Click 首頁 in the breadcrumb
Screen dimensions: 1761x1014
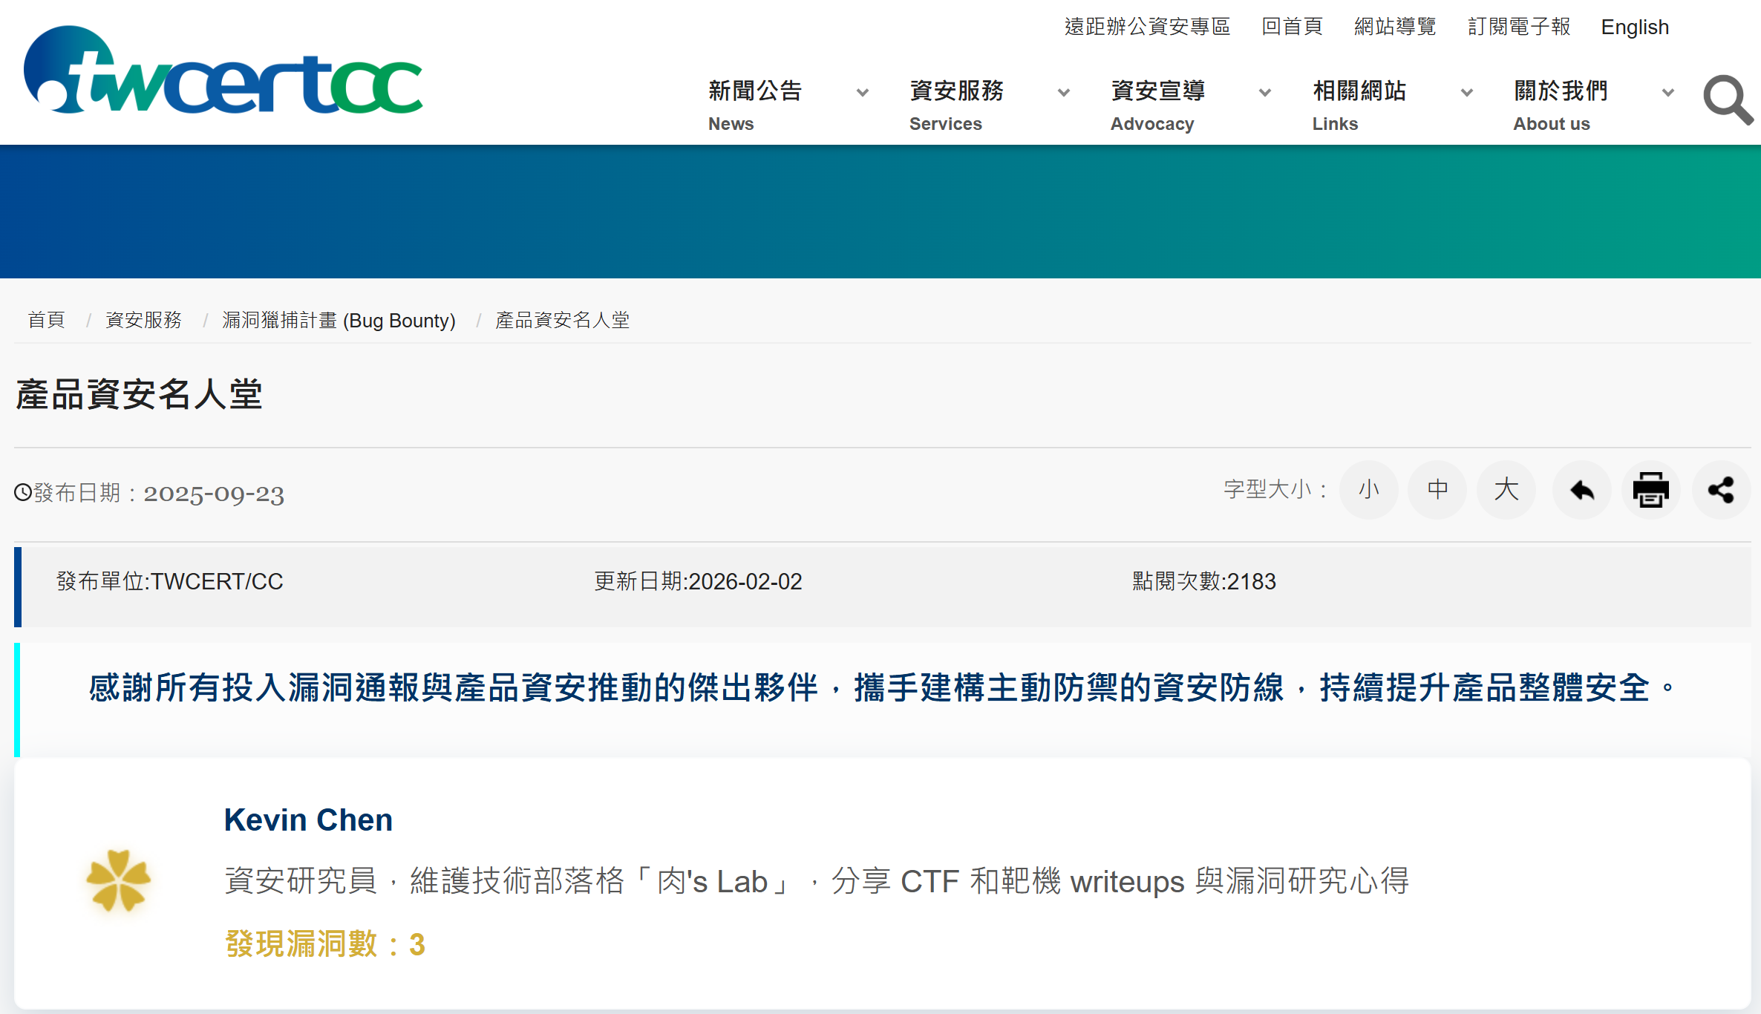(46, 320)
